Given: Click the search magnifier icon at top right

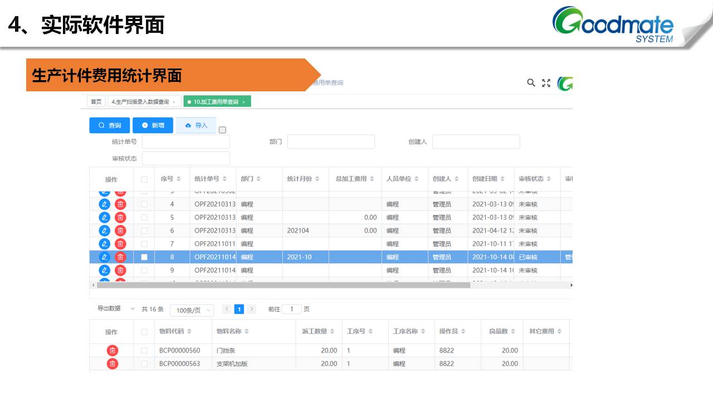Looking at the screenshot, I should tap(531, 83).
